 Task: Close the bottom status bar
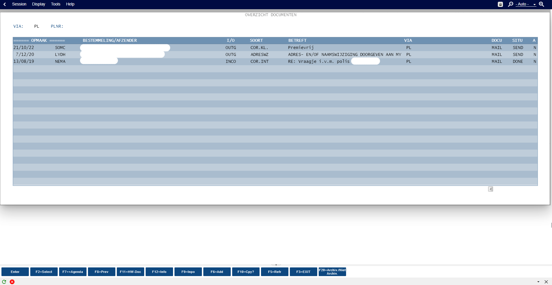[x=546, y=282]
